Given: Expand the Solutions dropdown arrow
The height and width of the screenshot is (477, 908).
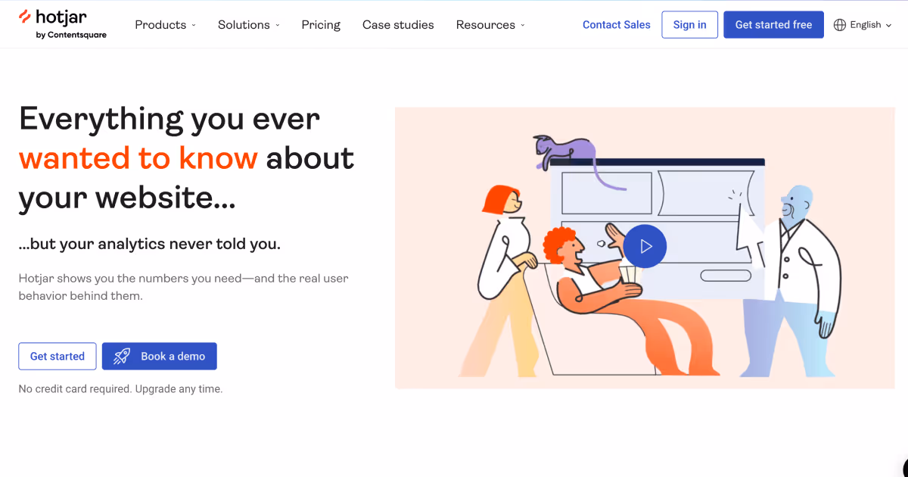Looking at the screenshot, I should tap(278, 25).
